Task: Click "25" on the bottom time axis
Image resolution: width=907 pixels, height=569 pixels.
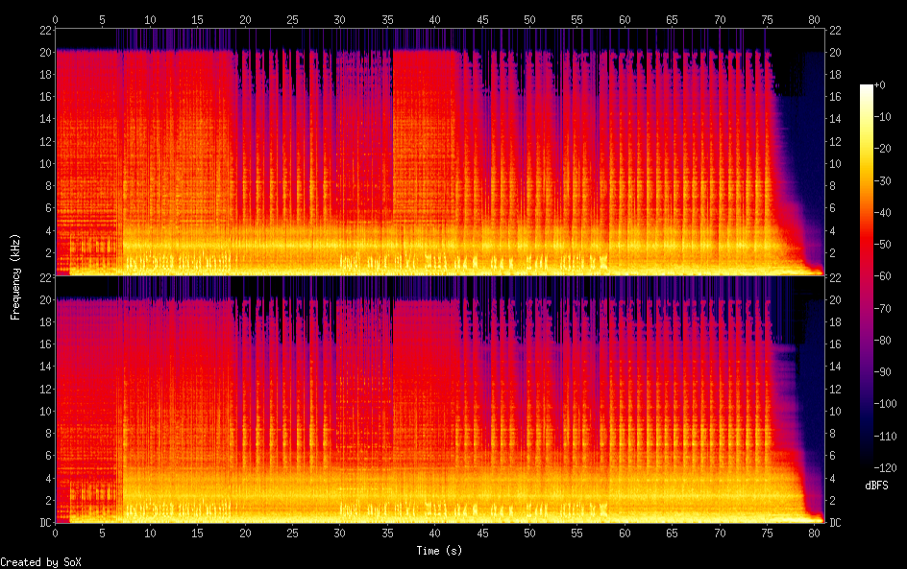Action: (x=292, y=533)
